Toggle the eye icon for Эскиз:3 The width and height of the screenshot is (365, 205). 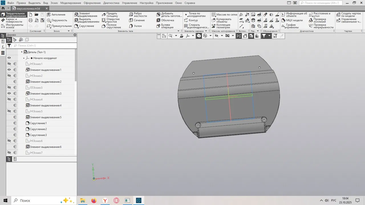(9, 88)
